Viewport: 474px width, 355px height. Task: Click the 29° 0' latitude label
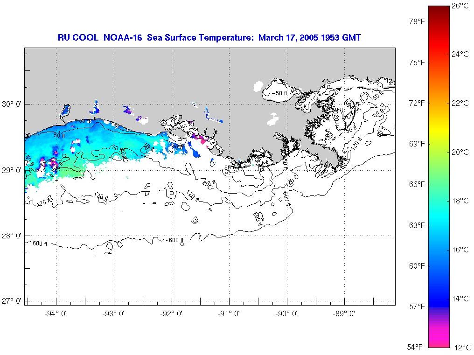click(12, 171)
